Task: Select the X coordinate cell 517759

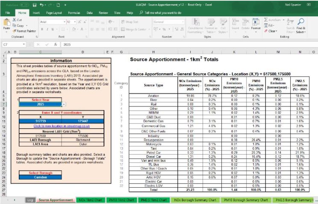Action: (40, 121)
